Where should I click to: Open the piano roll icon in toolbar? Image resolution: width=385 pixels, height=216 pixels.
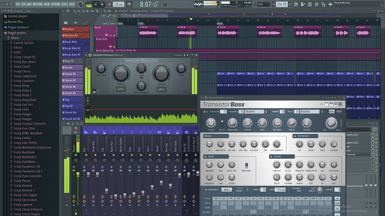[x=303, y=4]
